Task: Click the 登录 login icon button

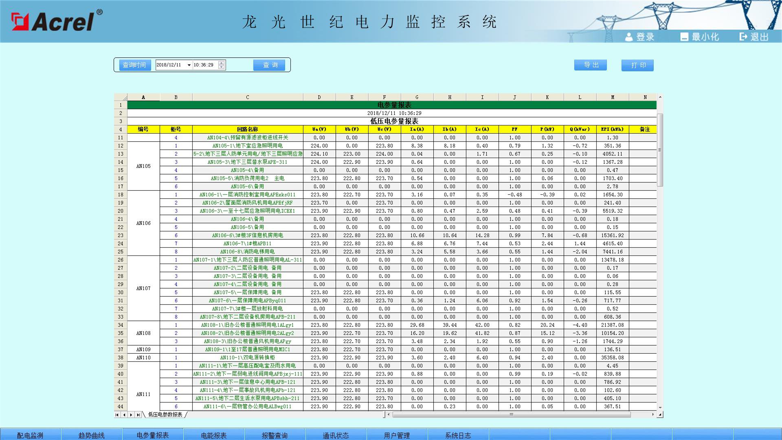Action: click(639, 37)
